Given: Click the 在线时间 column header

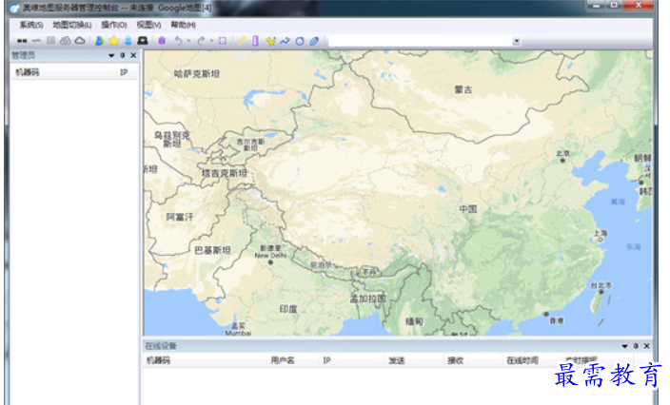Looking at the screenshot, I should click(x=522, y=360).
